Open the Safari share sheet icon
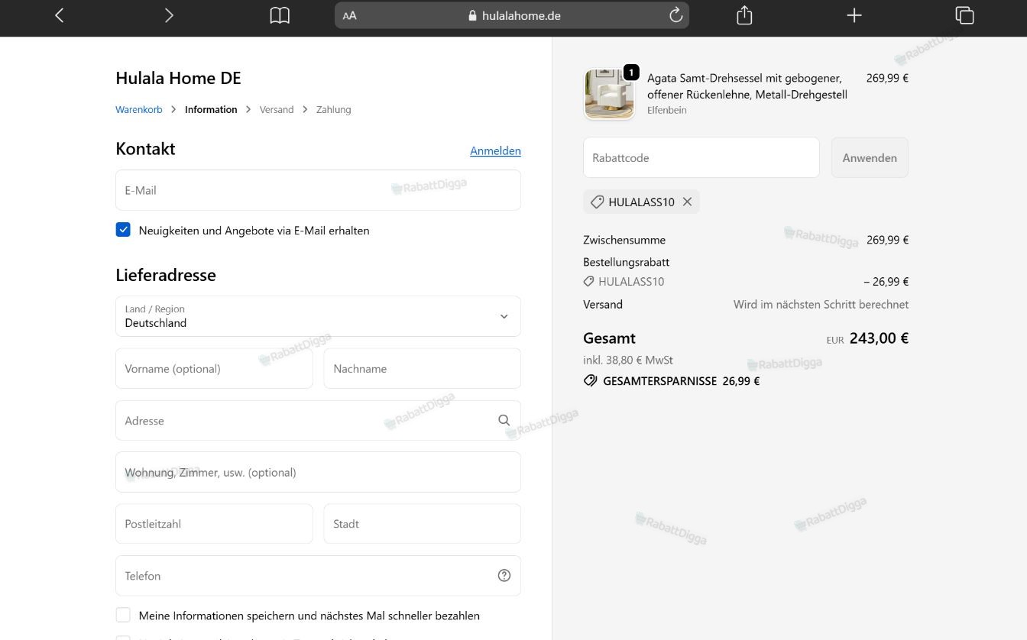The height and width of the screenshot is (640, 1027). coord(744,15)
